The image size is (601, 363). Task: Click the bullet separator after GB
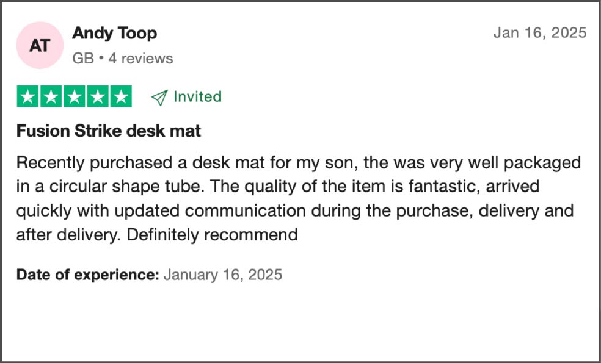[x=101, y=59]
